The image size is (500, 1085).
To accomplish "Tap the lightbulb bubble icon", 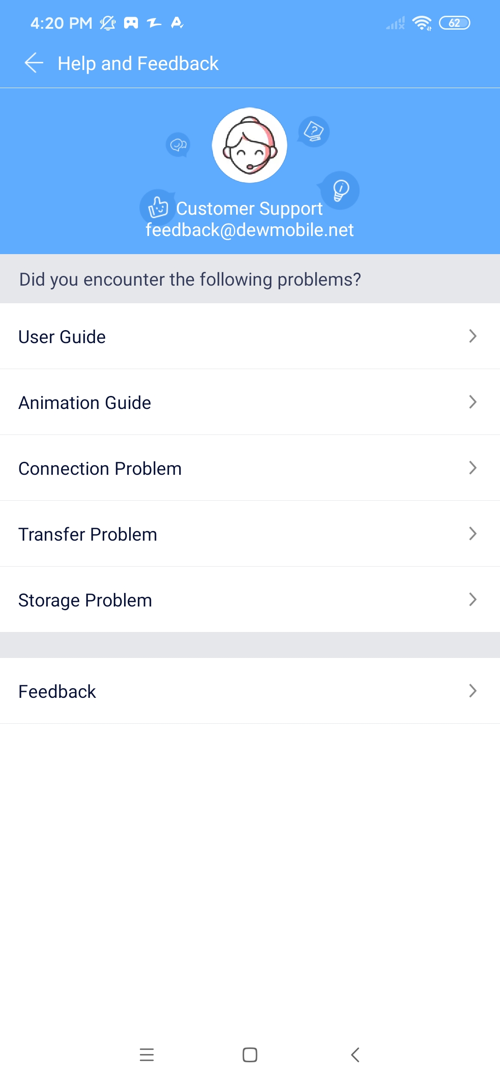I will click(340, 190).
